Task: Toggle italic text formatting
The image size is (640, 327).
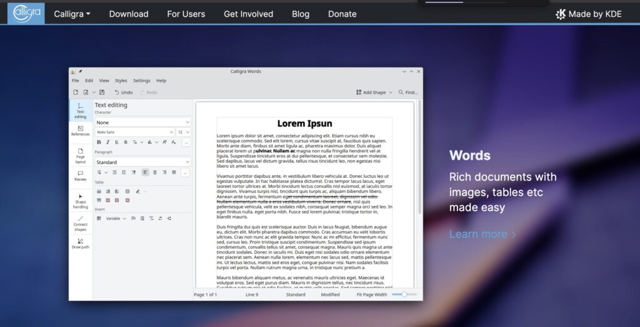Action: pyautogui.click(x=107, y=142)
